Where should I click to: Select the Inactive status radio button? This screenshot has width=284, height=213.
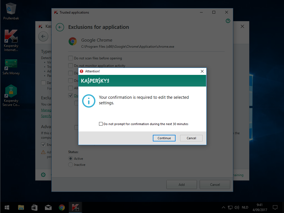70,165
